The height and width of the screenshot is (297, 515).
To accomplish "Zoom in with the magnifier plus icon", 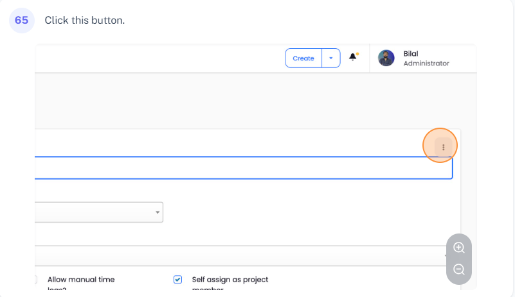I will (459, 248).
